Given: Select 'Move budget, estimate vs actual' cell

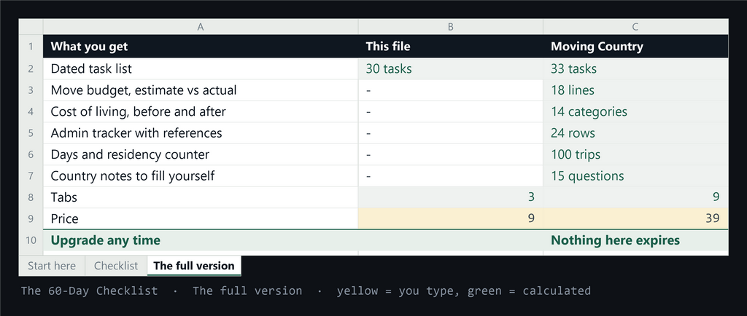Looking at the screenshot, I should click(x=201, y=90).
